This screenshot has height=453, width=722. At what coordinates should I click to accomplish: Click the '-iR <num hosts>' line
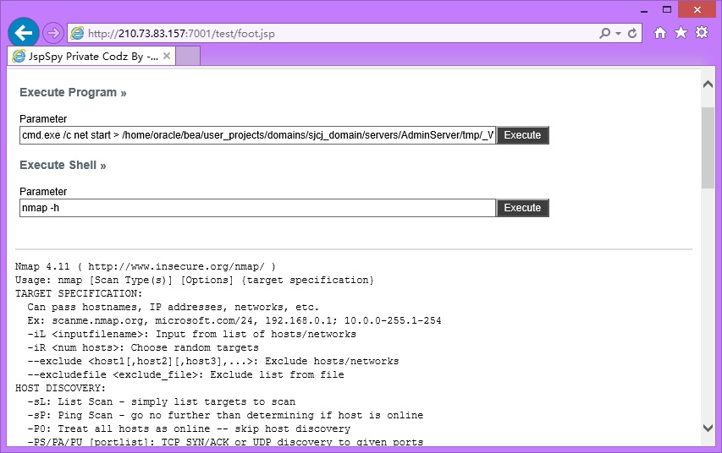coord(143,347)
